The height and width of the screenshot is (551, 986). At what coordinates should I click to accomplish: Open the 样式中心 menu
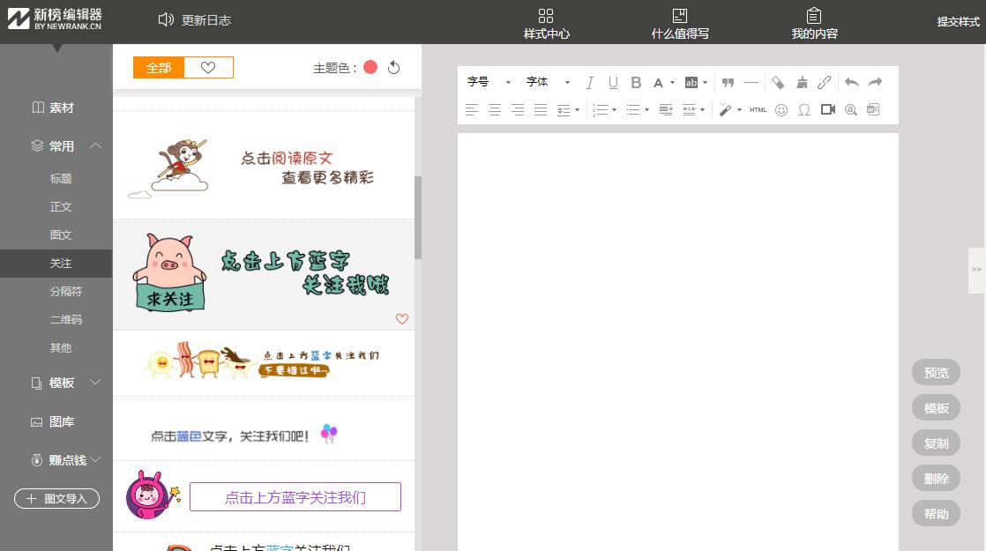[546, 22]
